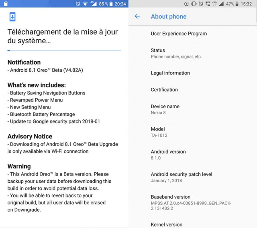Screen dimensions: 257x228
Task: Tap the back arrow beside About phone
Action: pos(137,16)
